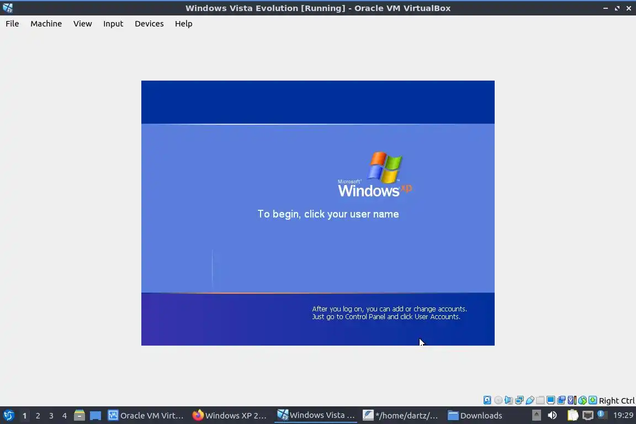Minimize the VirtualBox window

point(606,8)
